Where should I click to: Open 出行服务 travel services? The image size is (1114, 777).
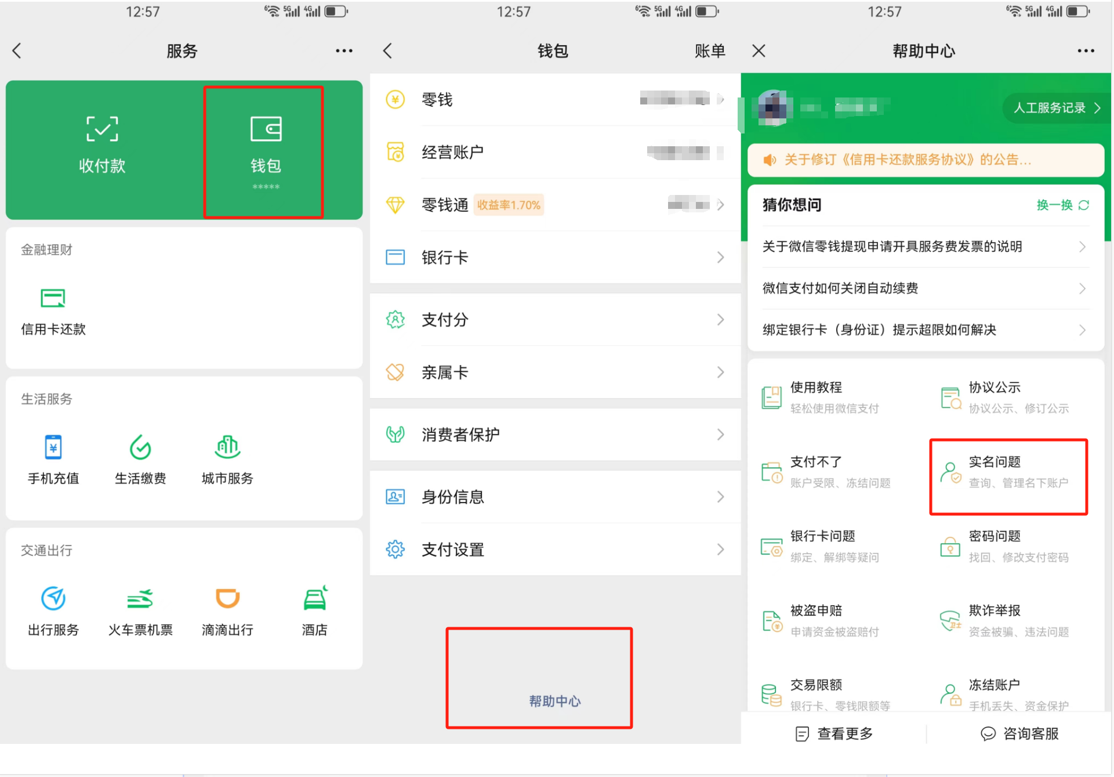tap(53, 612)
